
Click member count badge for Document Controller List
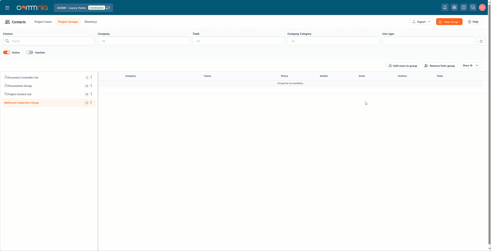(87, 77)
